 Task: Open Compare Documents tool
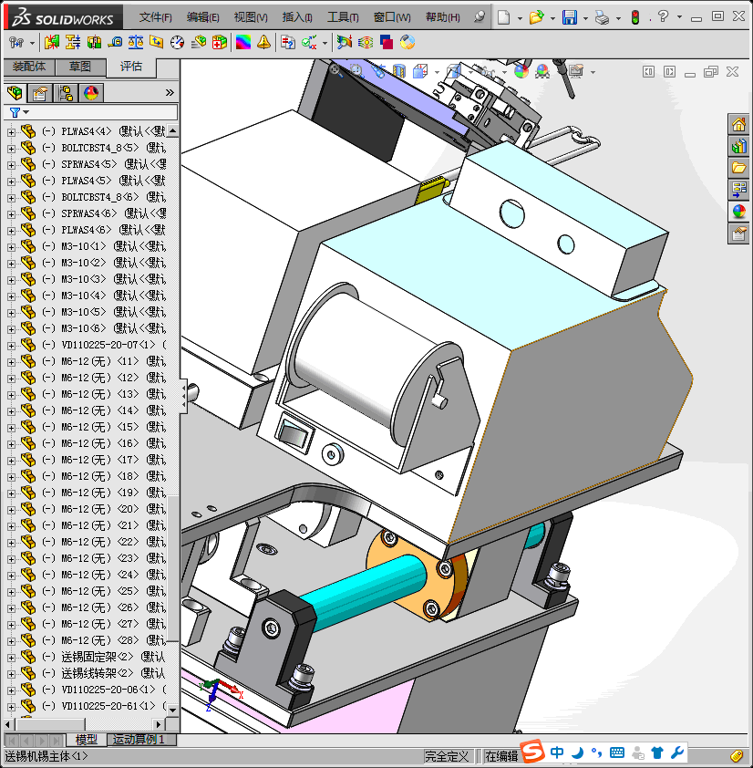click(x=288, y=43)
